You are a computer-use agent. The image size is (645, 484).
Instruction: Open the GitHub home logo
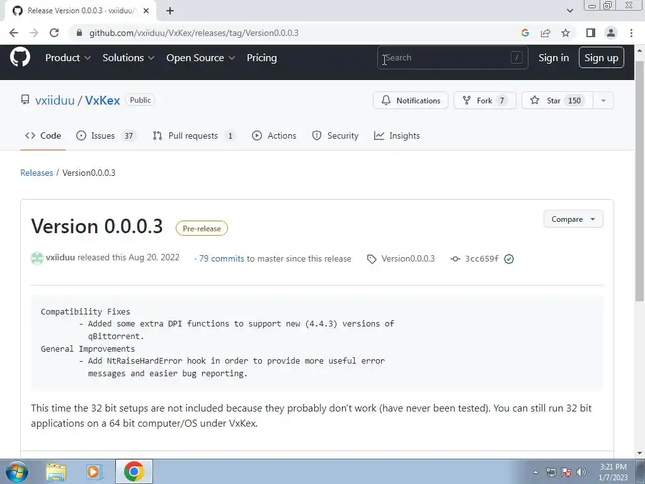[20, 57]
